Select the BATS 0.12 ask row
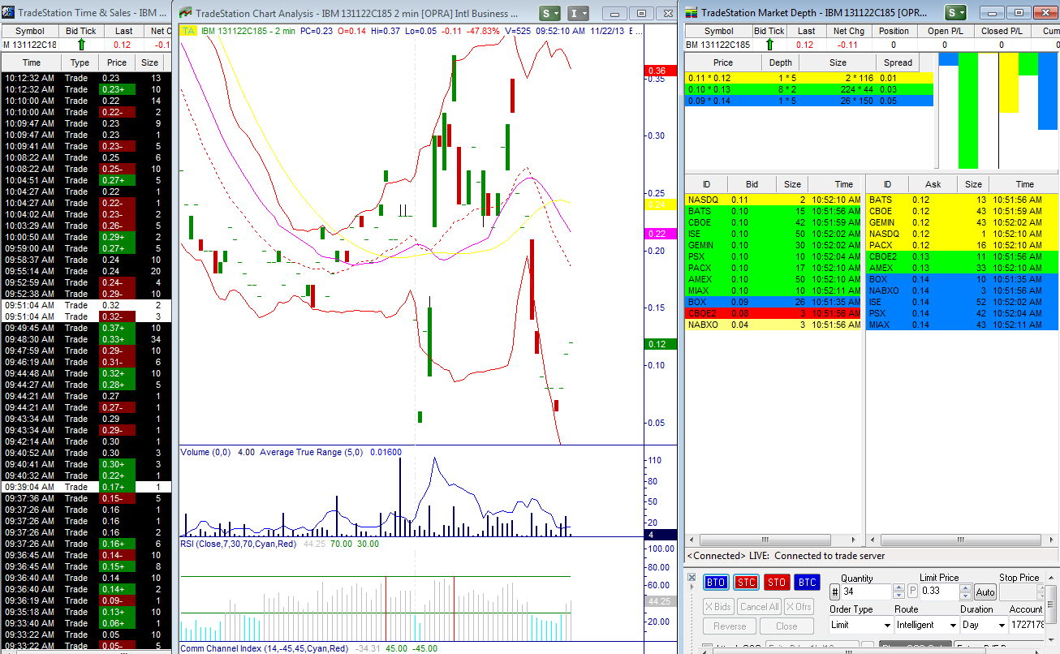1060x654 pixels. pos(962,200)
